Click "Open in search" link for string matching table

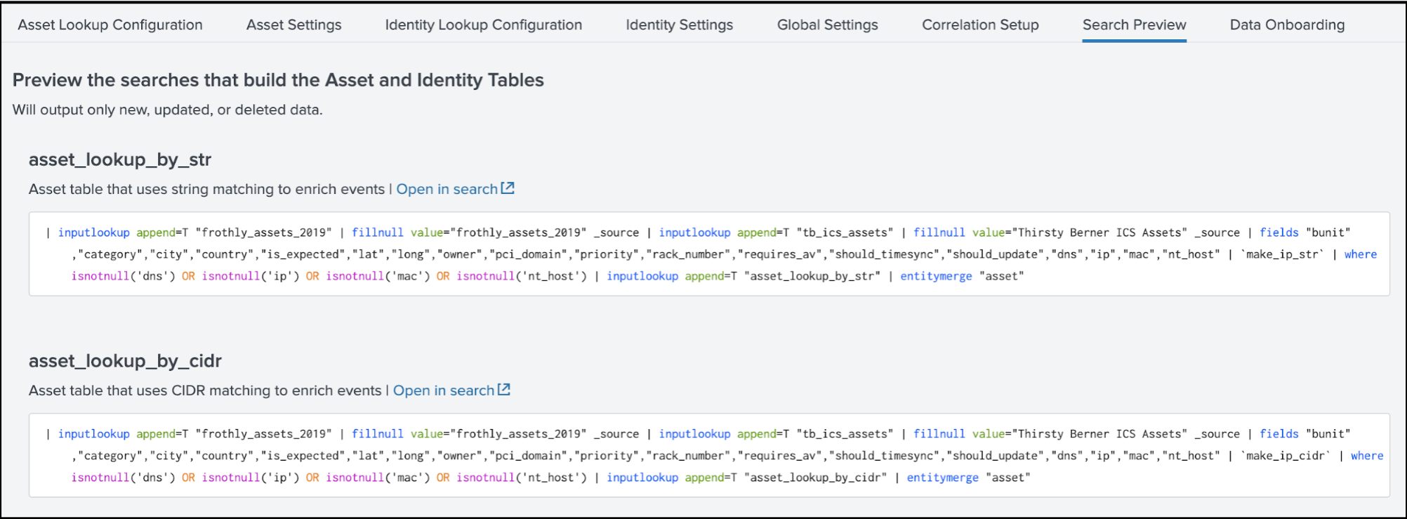[447, 189]
